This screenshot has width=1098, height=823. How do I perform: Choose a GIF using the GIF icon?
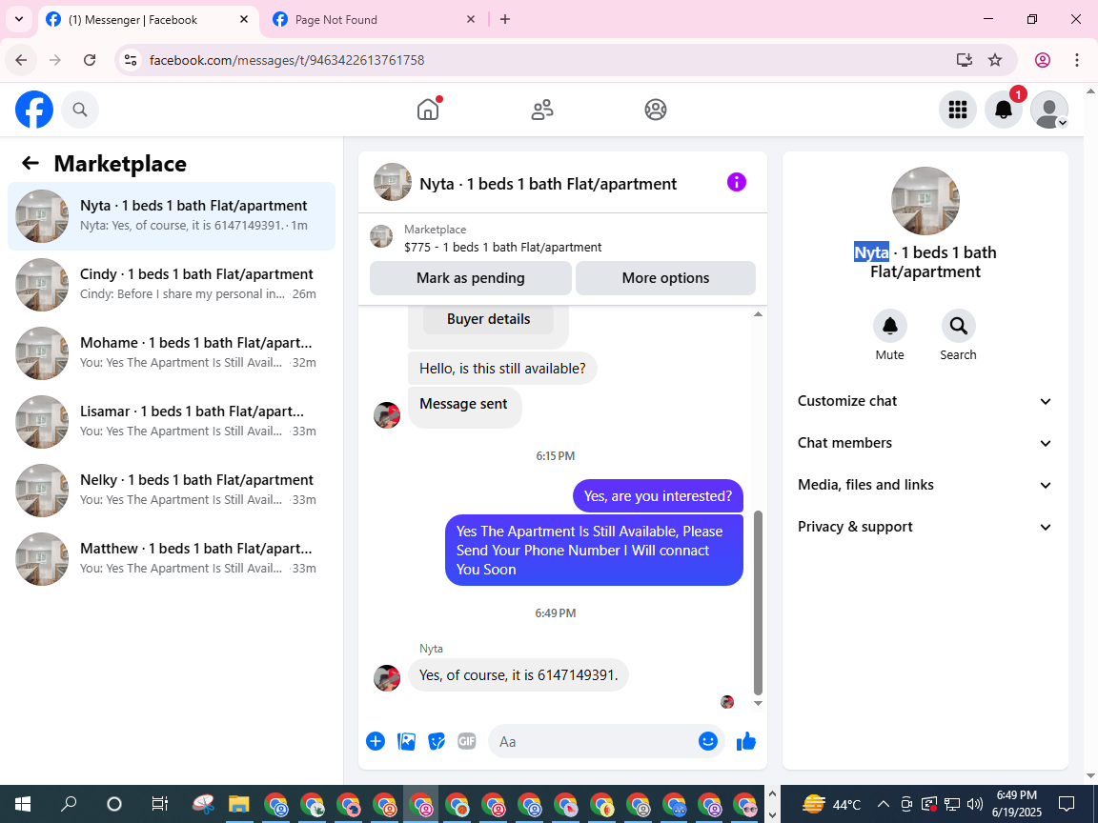click(x=466, y=741)
